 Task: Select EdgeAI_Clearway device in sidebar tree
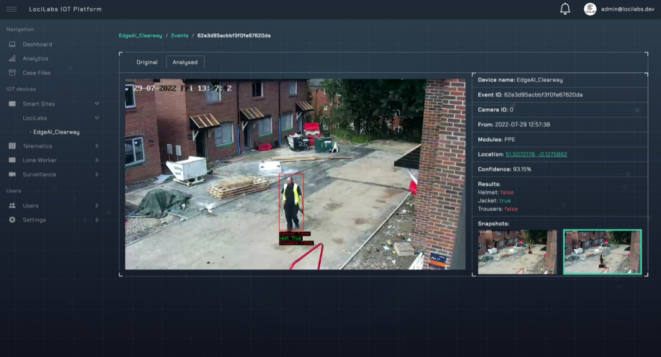(x=56, y=132)
